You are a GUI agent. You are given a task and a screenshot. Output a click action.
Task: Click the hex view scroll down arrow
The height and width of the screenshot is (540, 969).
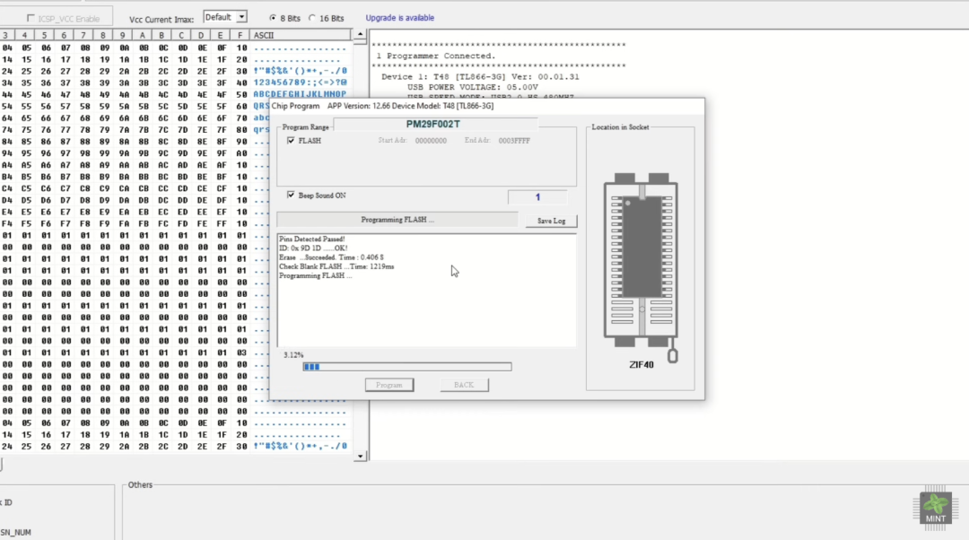(x=361, y=456)
